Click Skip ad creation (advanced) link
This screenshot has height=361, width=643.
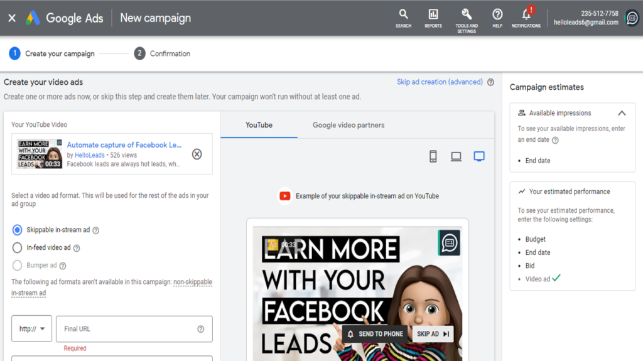coord(440,82)
